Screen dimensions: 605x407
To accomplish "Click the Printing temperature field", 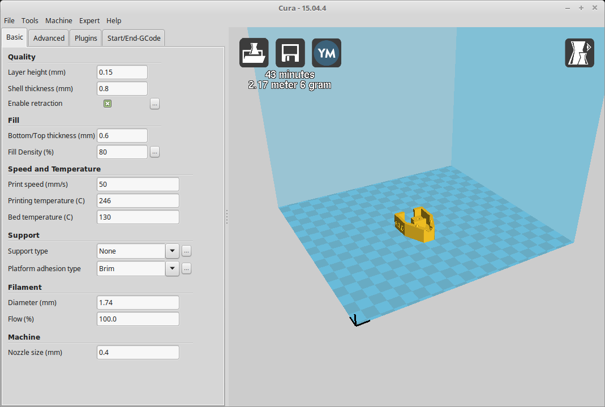I will 138,200.
